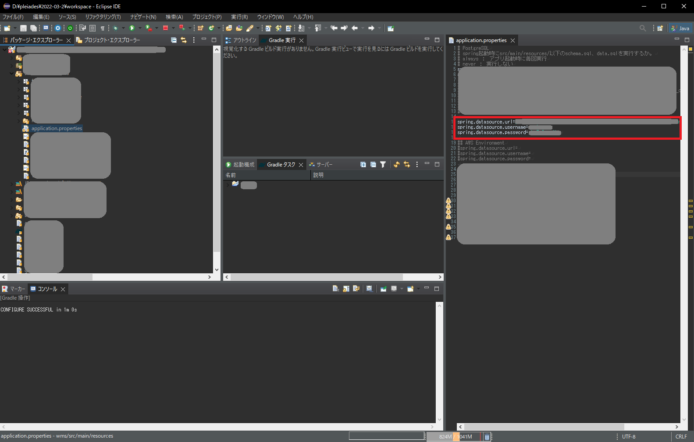Click the Open Perspective icon
694x442 pixels.
[660, 28]
